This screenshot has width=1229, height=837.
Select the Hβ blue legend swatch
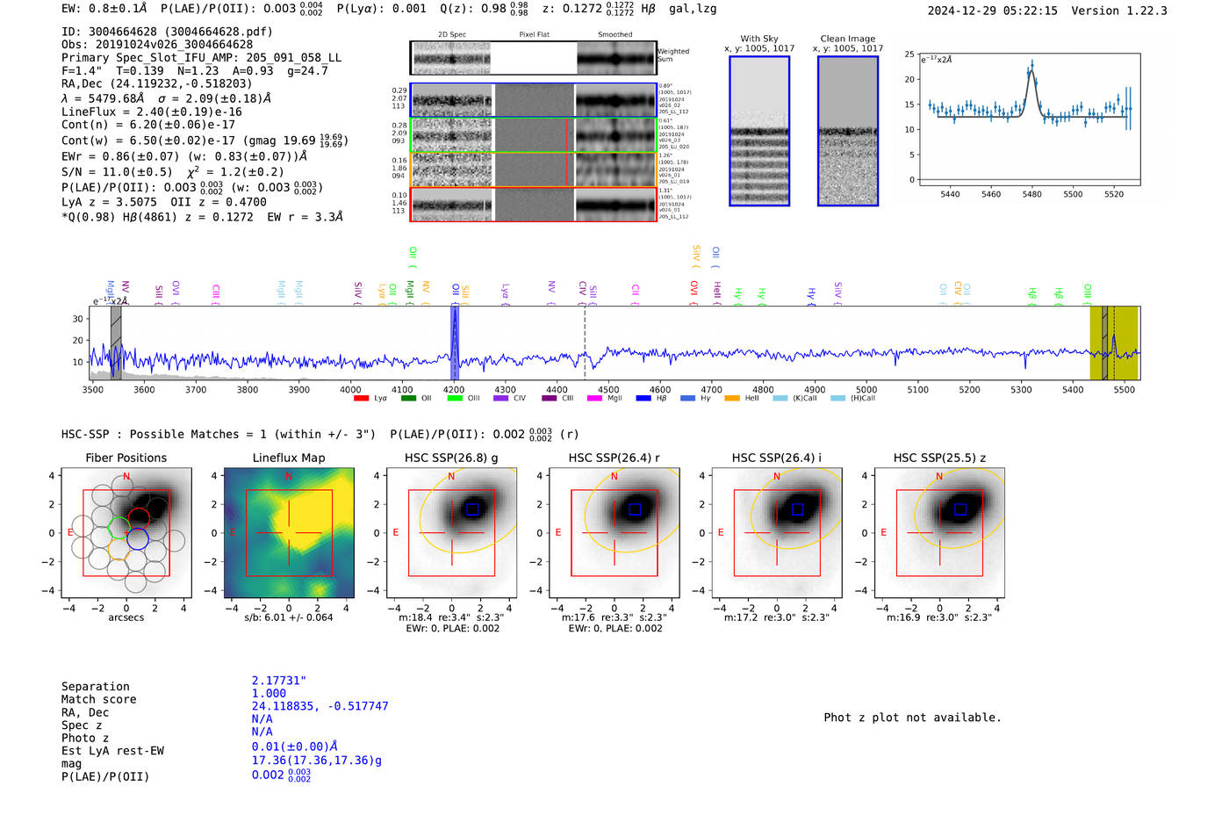(x=643, y=399)
